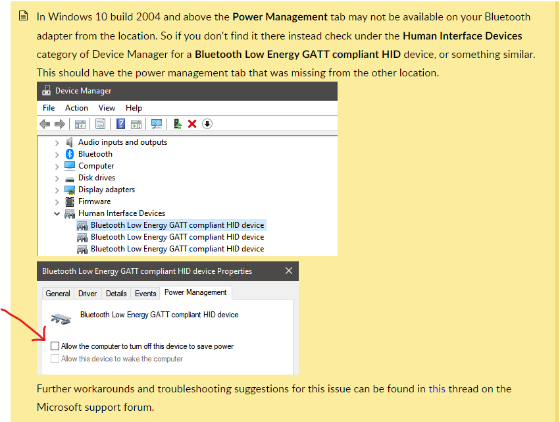Select the Display adapters label
This screenshot has height=422, width=560.
(x=107, y=190)
